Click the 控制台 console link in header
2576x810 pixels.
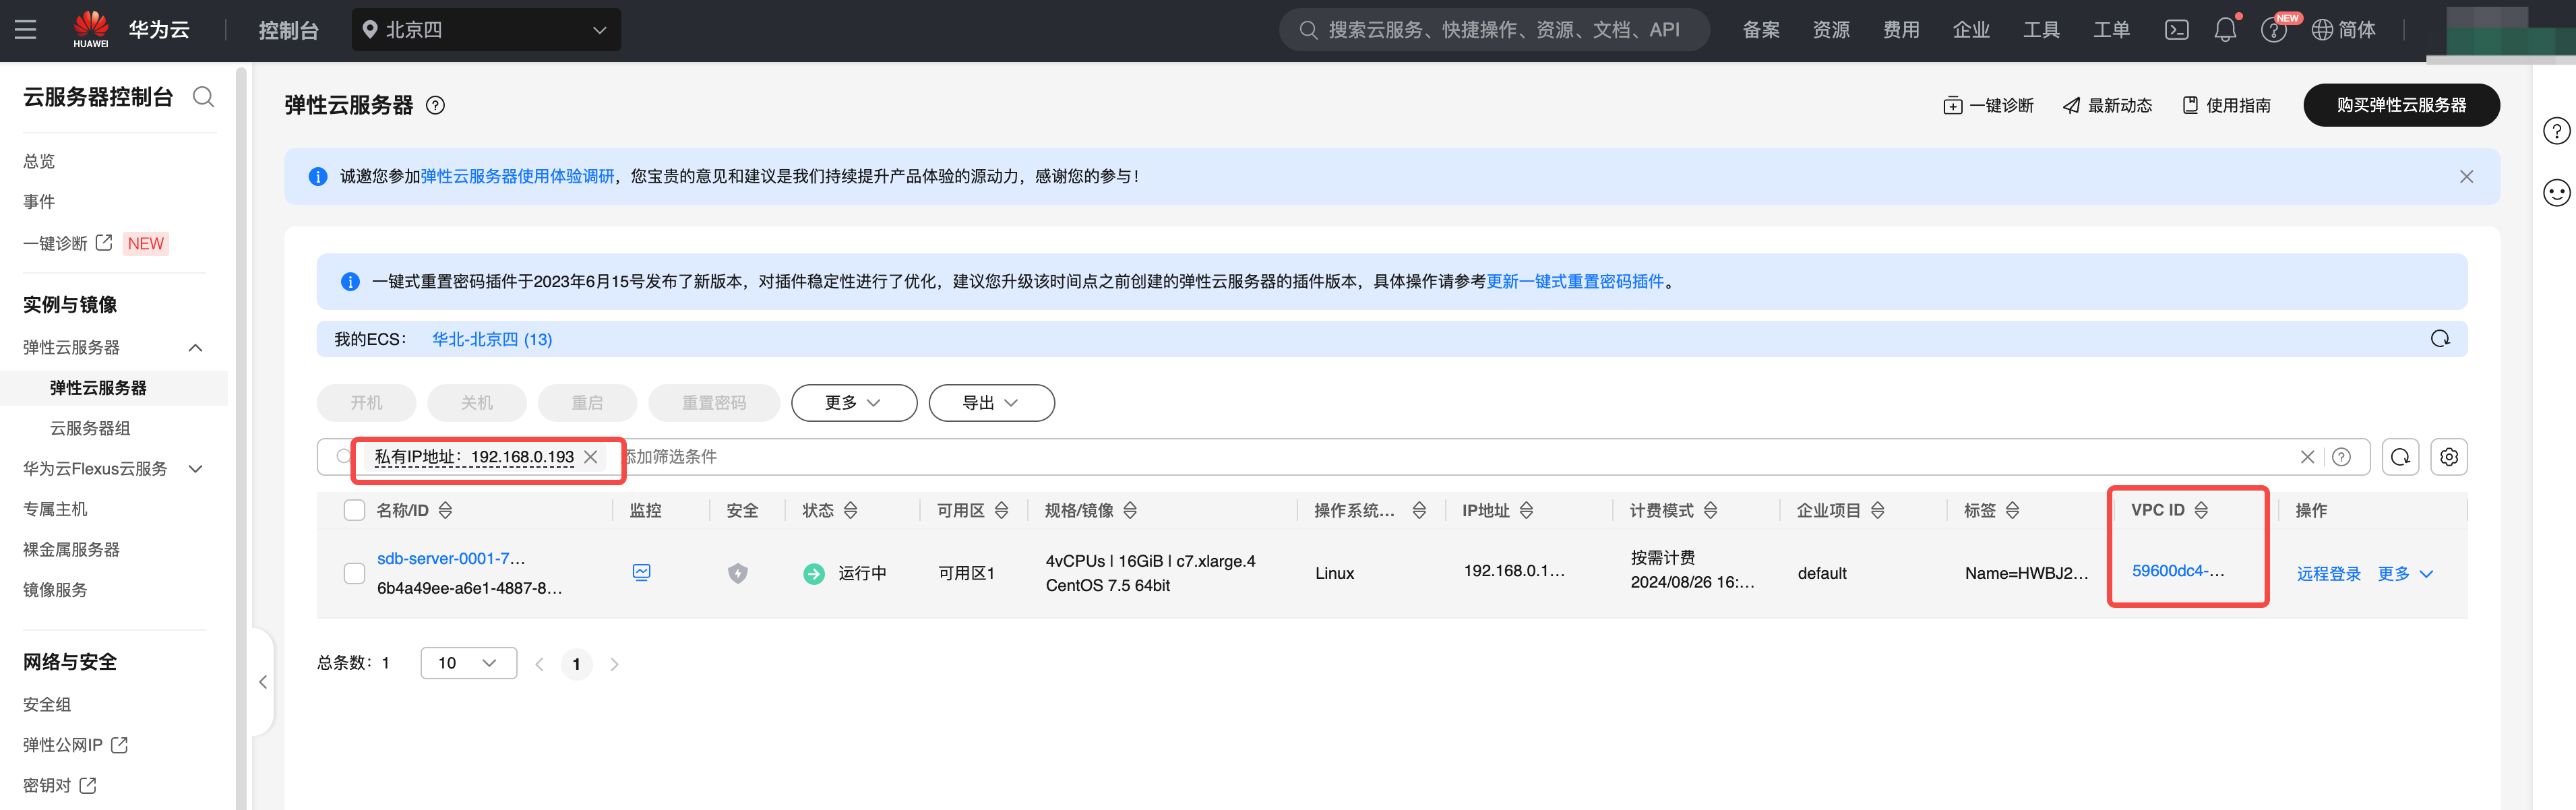pyautogui.click(x=288, y=30)
